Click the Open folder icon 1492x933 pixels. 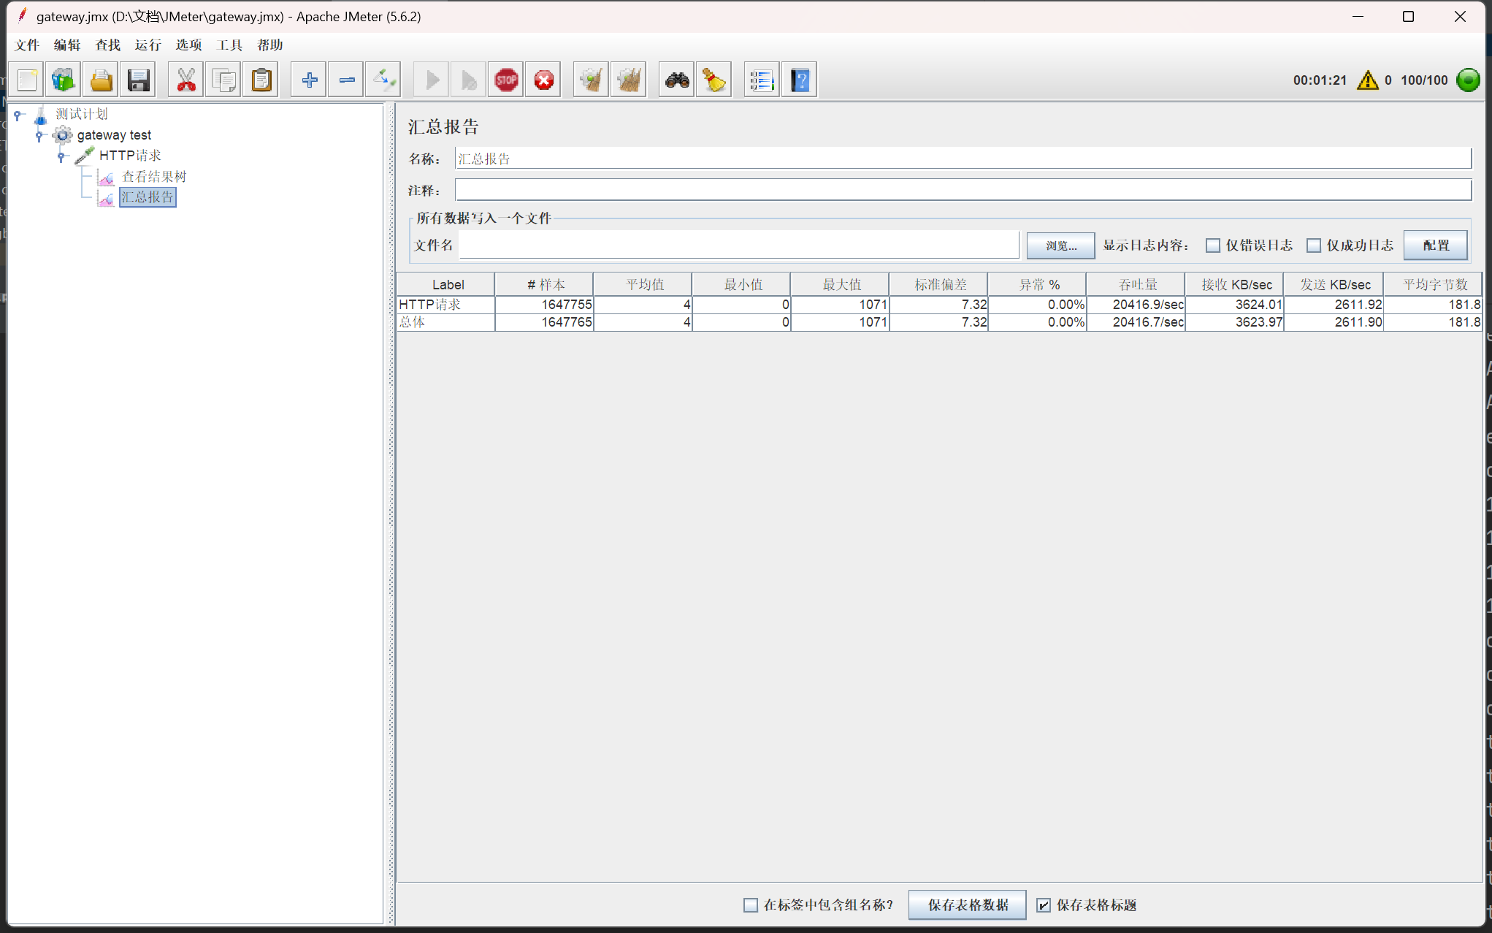pos(101,80)
